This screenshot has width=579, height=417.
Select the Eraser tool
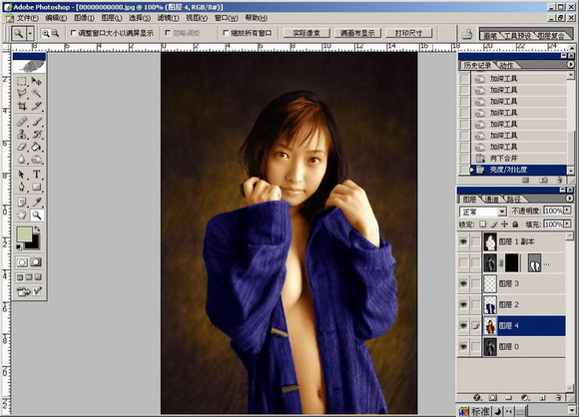click(22, 147)
